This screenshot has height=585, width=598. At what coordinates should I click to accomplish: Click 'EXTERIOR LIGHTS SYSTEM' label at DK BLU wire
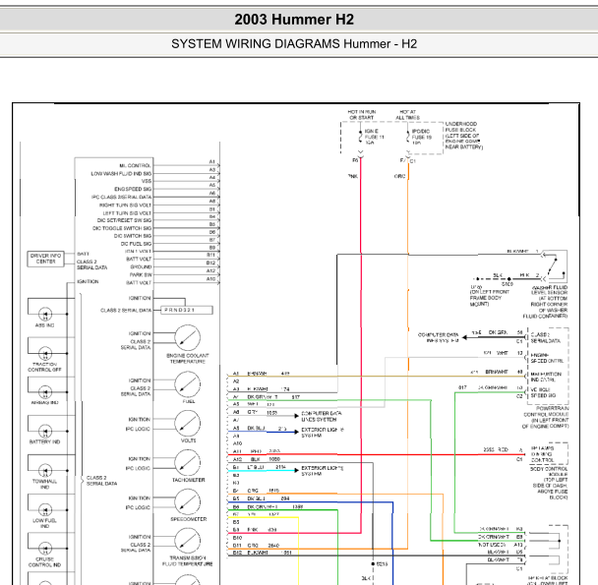tap(323, 433)
